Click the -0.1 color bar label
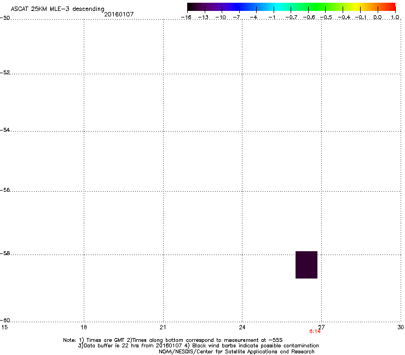The height and width of the screenshot is (355, 405). [x=361, y=17]
